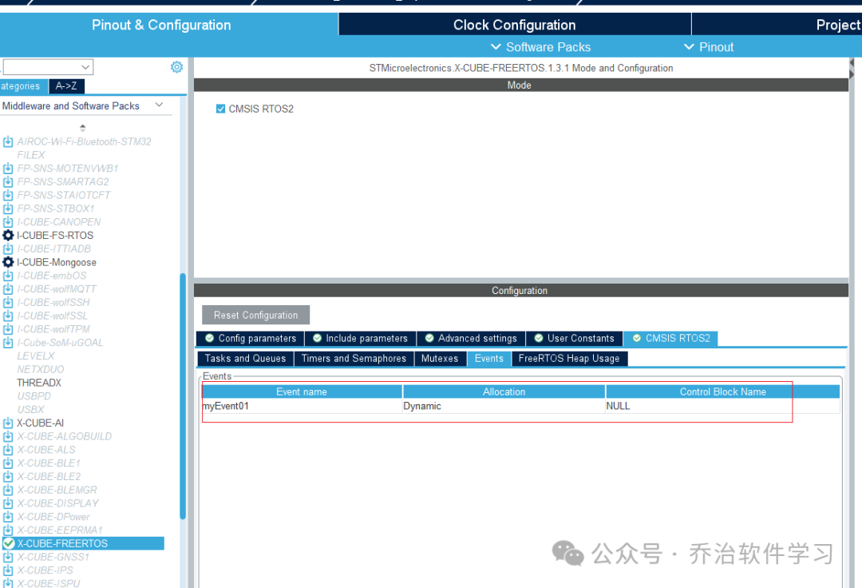Image resolution: width=862 pixels, height=588 pixels.
Task: Click the download icon beside I-CUBE-wolfSSL
Action: (8, 316)
